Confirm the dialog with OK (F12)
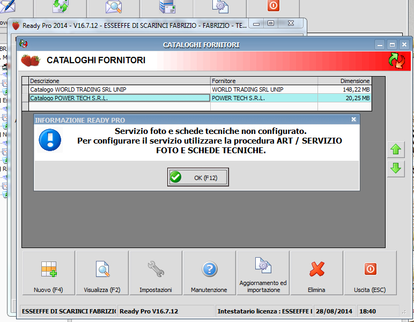 coord(198,177)
